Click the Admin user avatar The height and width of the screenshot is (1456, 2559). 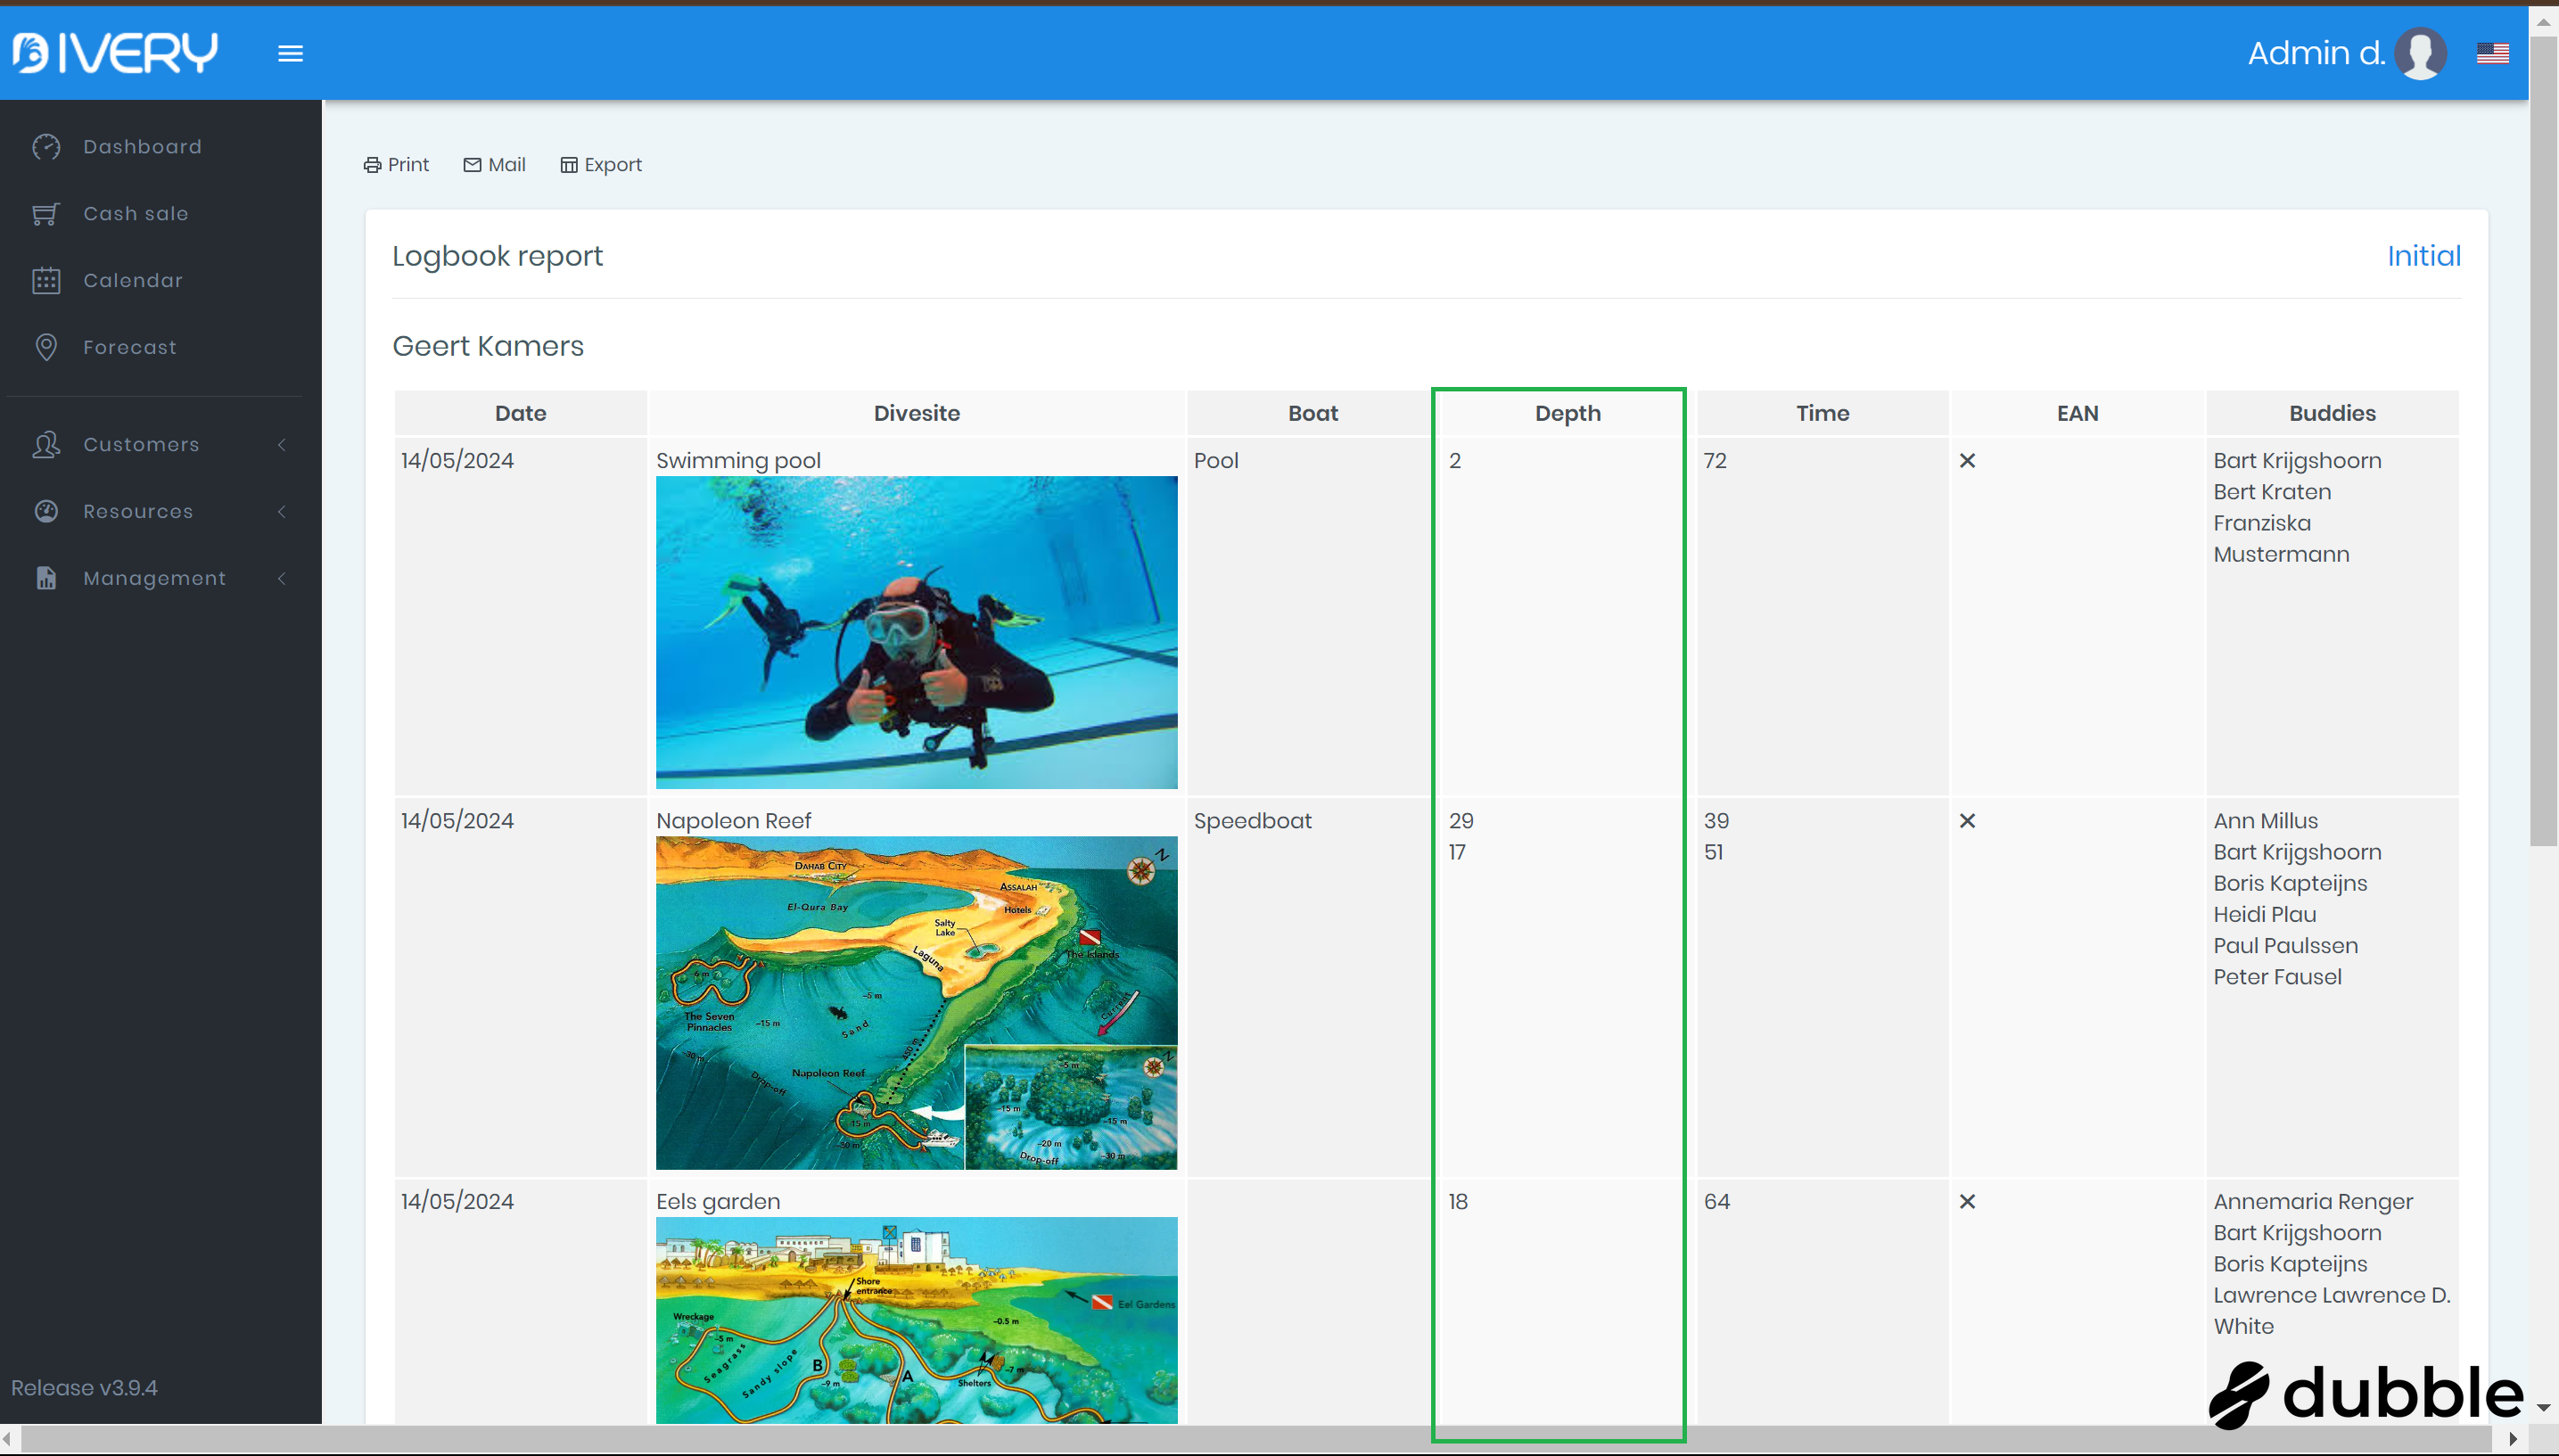coord(2420,53)
